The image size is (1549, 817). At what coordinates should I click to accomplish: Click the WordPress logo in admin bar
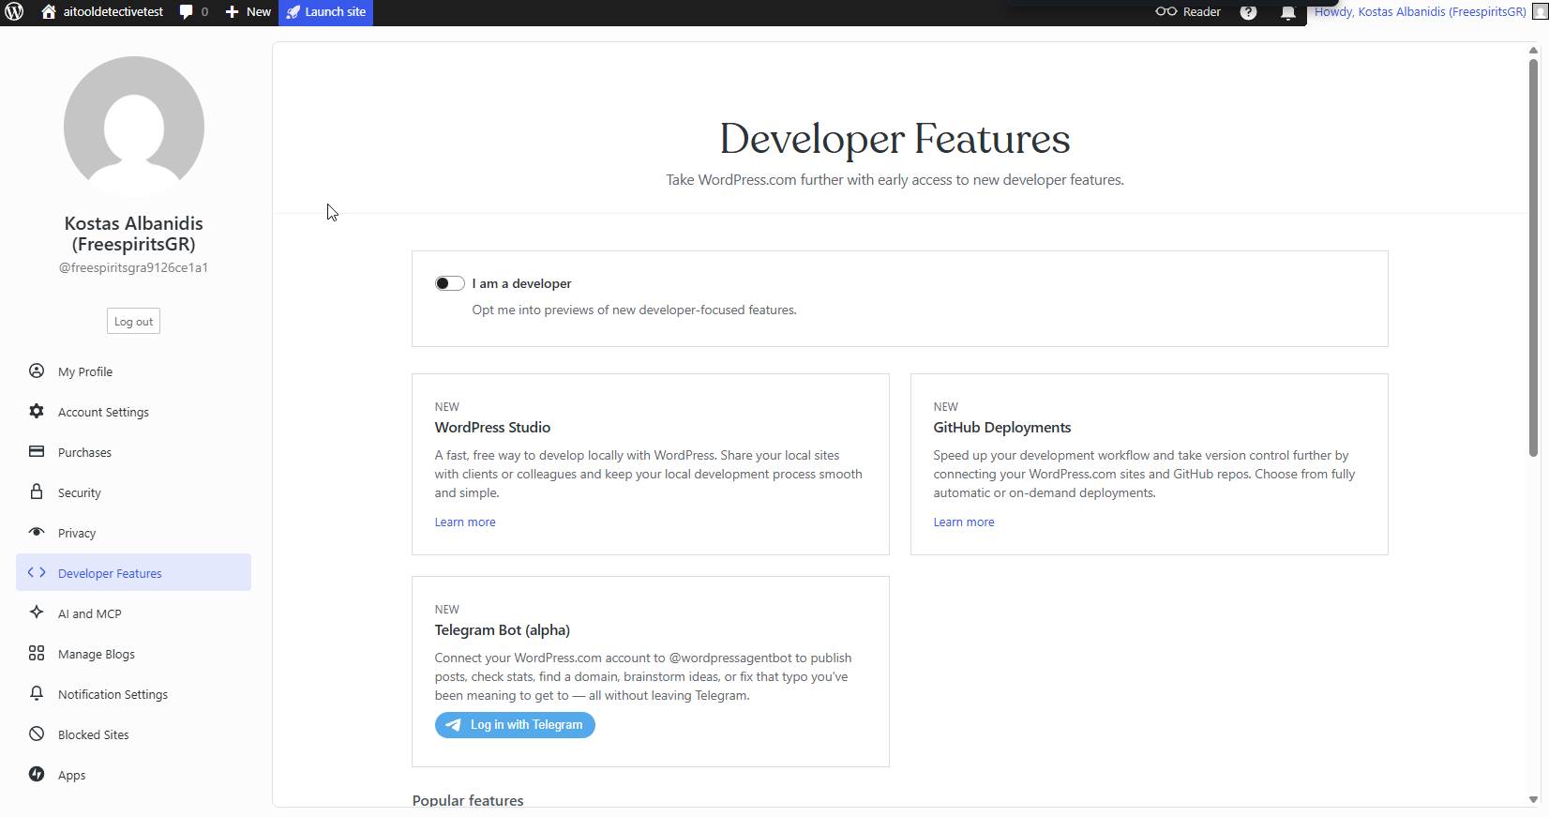click(14, 12)
